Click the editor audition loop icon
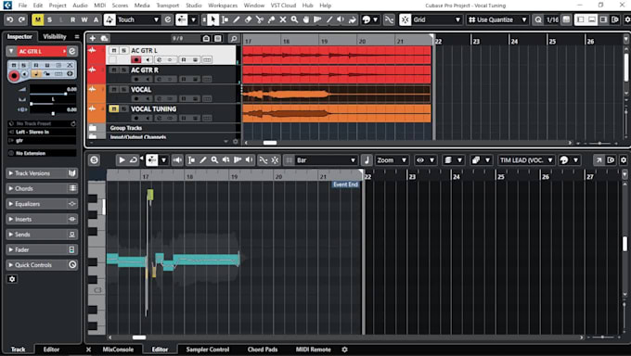Screen dimensions: 631x356 click(x=134, y=160)
